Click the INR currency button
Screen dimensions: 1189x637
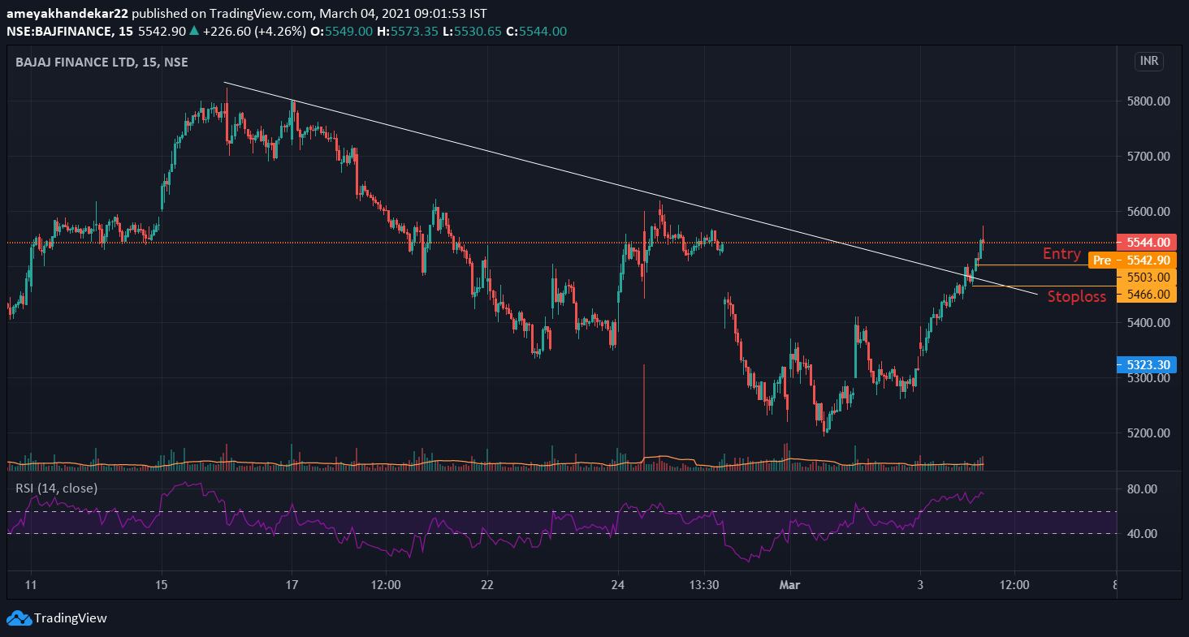[1149, 61]
